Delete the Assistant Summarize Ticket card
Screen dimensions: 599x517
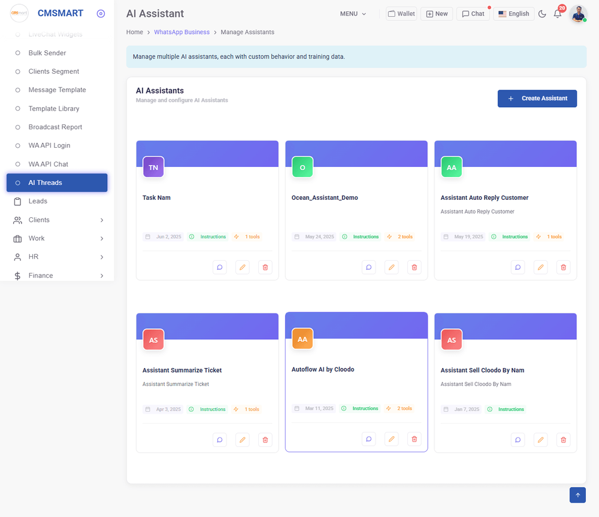(265, 440)
